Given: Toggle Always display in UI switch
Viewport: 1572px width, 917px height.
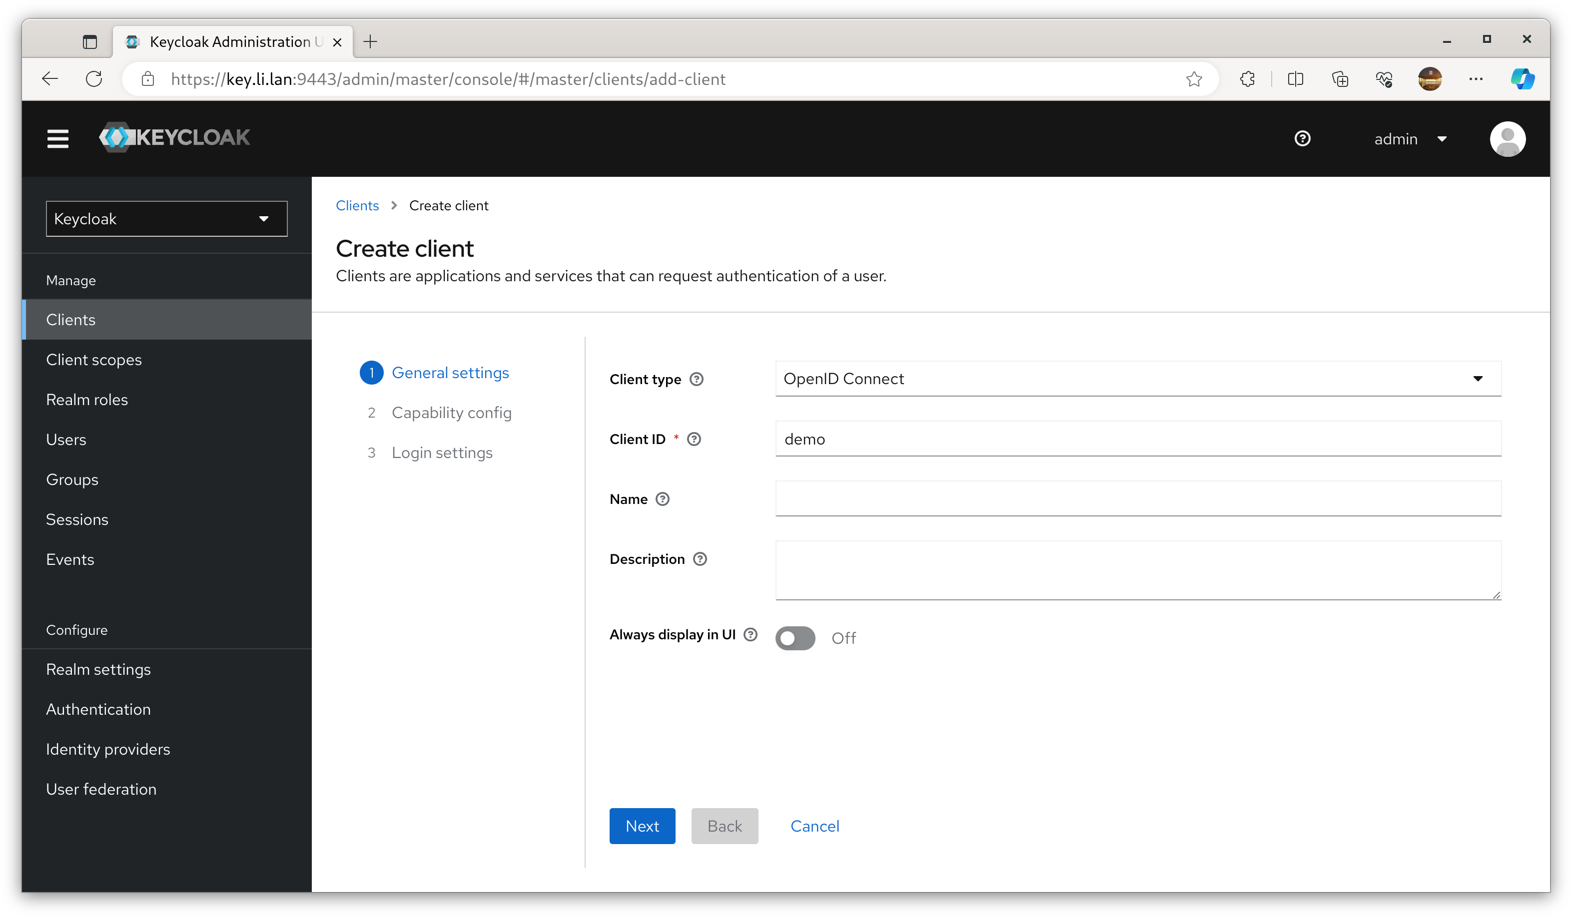Looking at the screenshot, I should (x=794, y=638).
